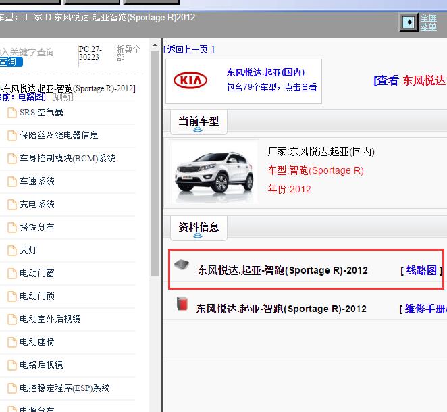
Task: Open the 搭铁分布 entry
Action: click(37, 227)
